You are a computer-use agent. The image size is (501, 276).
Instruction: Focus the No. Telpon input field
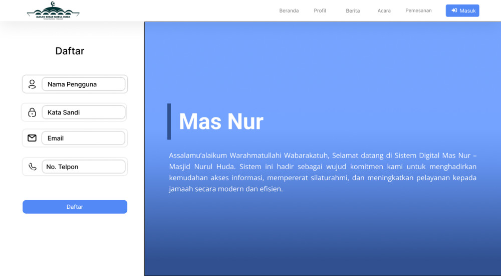click(83, 167)
